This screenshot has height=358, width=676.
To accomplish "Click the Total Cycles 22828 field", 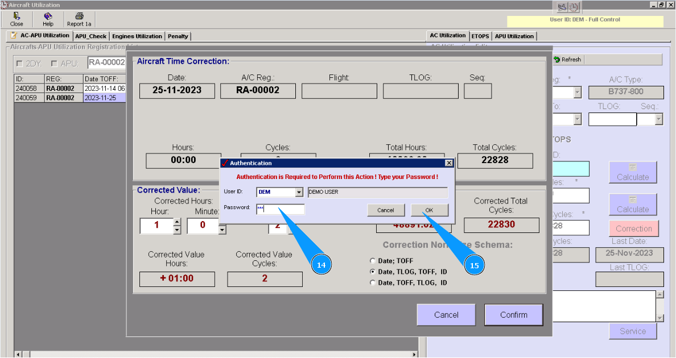I will (495, 160).
